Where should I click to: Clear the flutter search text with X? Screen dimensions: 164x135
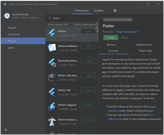[94, 18]
